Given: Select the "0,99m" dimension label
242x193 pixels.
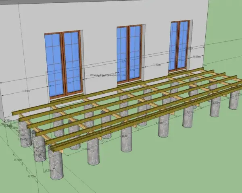Looking at the screenshot, I should tap(197, 57).
